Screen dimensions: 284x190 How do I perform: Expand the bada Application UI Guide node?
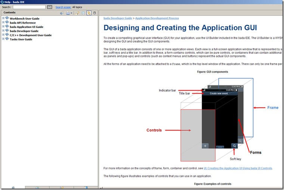(3, 26)
